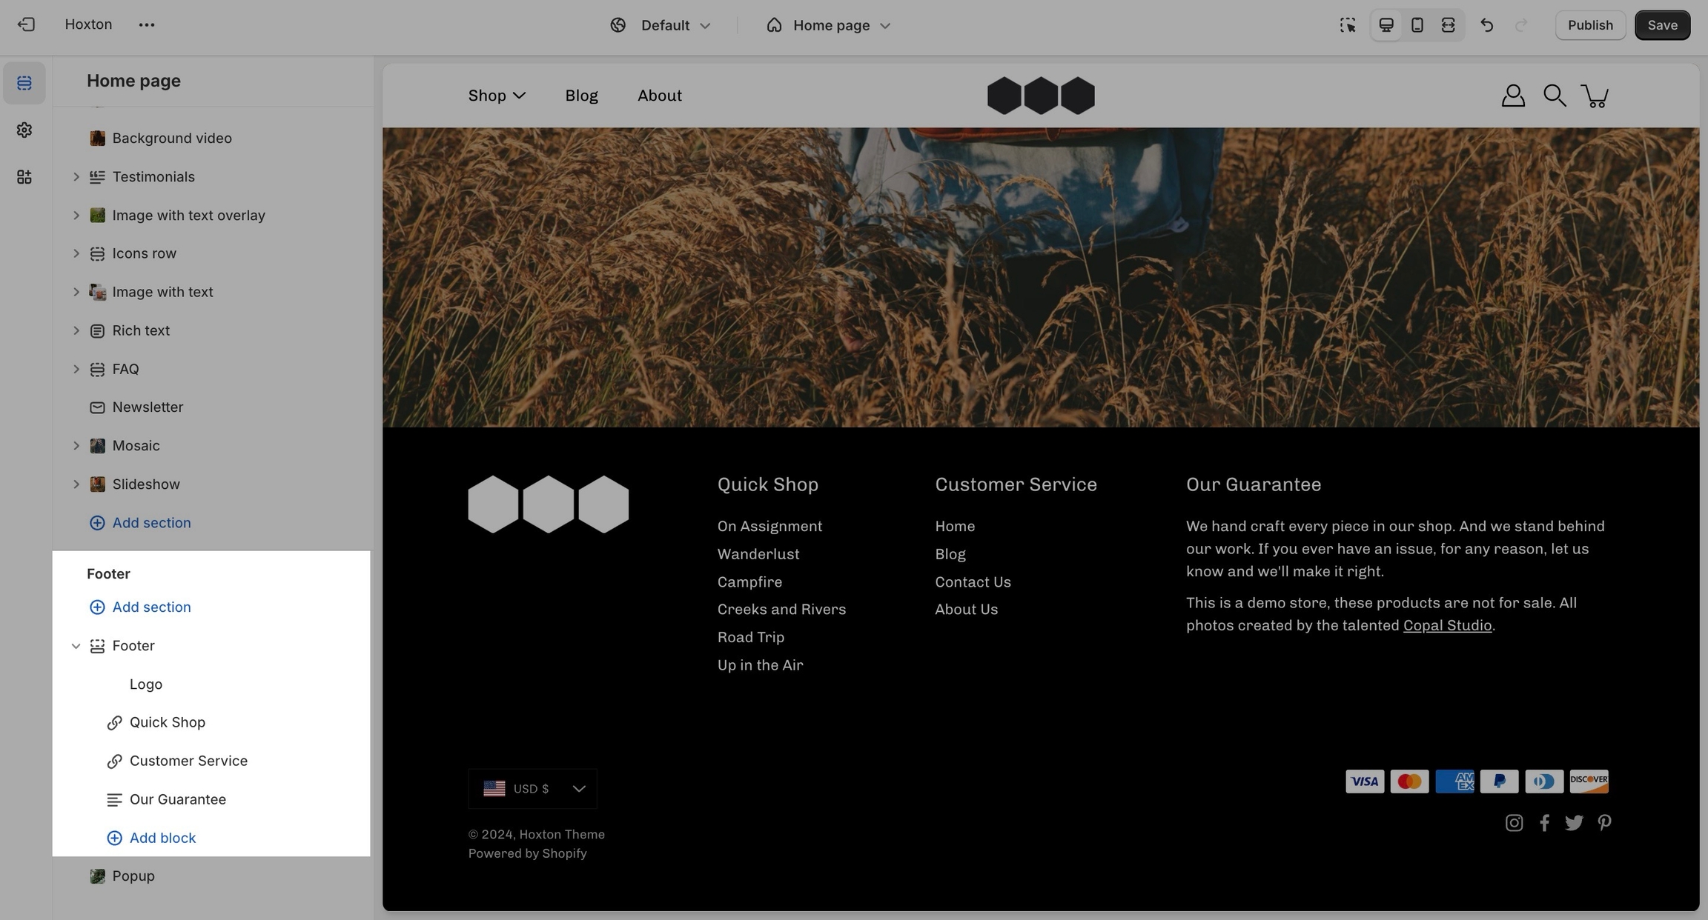This screenshot has height=920, width=1708.
Task: Click the Instagram icon in footer
Action: pos(1514,823)
